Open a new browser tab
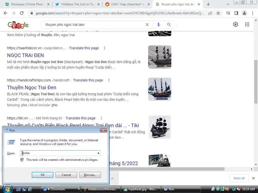The height and width of the screenshot is (193, 258). tap(208, 5)
